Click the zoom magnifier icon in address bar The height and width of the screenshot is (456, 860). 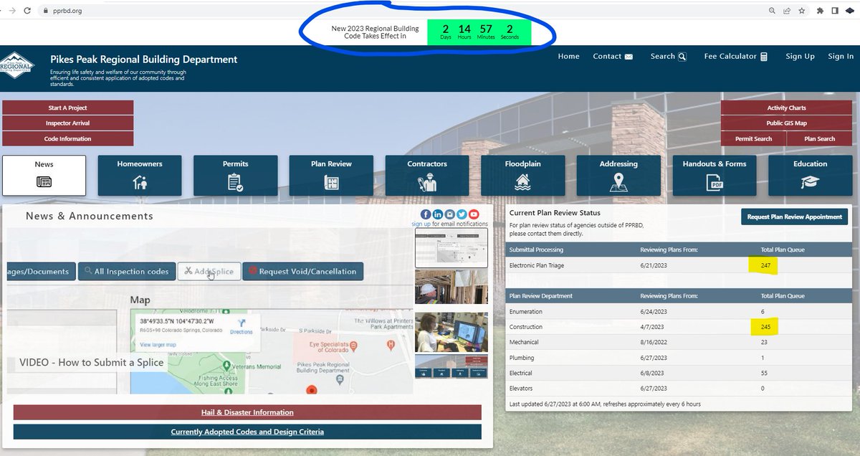click(772, 11)
